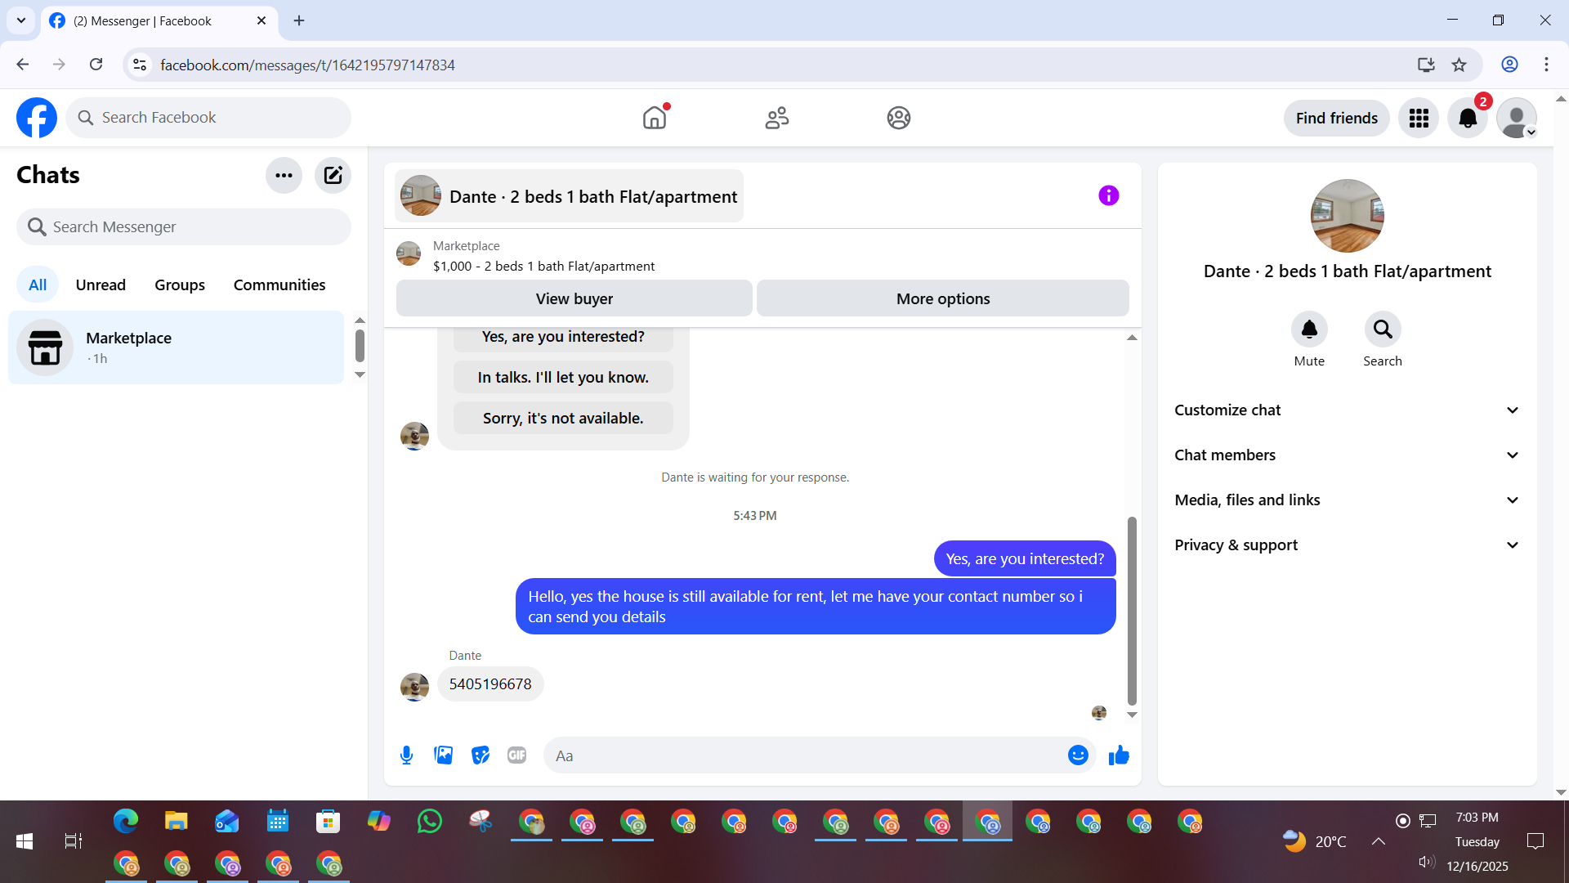Open Chrome three-dot menu
This screenshot has width=1569, height=883.
[x=1546, y=65]
